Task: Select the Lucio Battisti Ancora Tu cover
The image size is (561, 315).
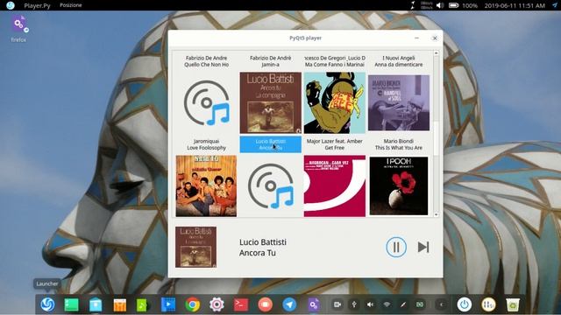Action: (271, 103)
